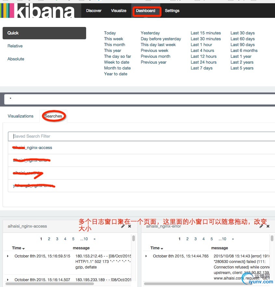Viewport: 275px width, 287px height.
Task: Choose Last 1 year
Action: point(241,56)
